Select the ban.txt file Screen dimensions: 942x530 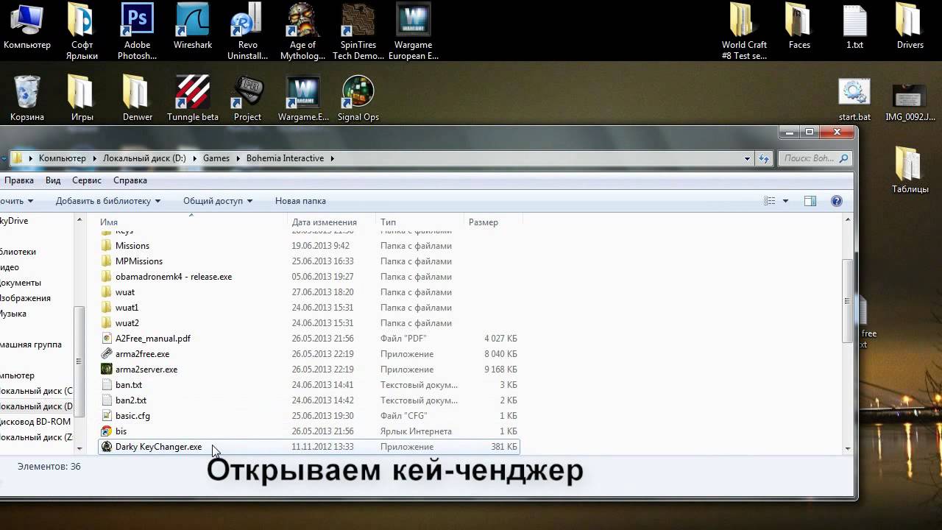point(309,385)
